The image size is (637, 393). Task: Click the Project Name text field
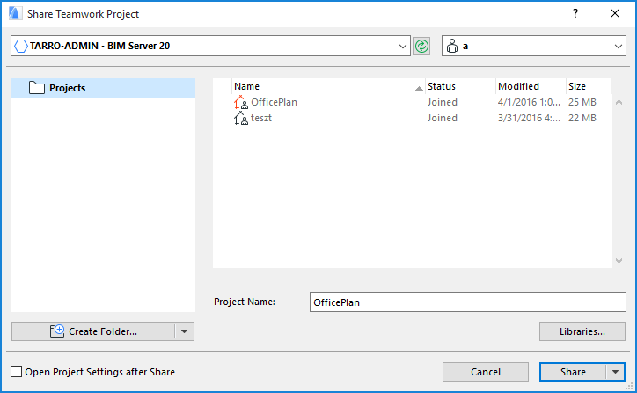click(466, 302)
